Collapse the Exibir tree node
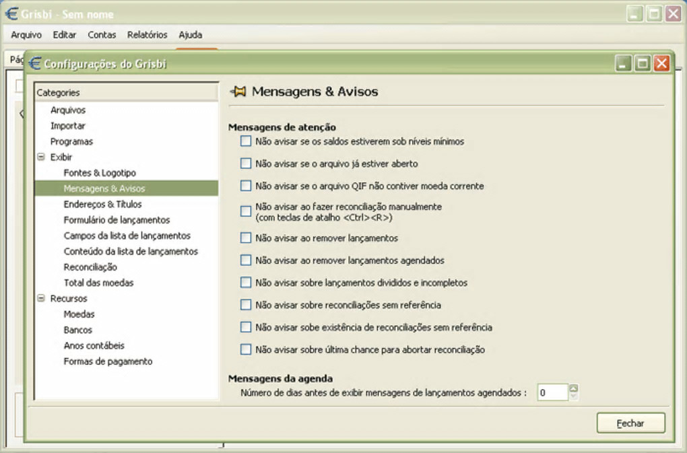 [x=41, y=157]
